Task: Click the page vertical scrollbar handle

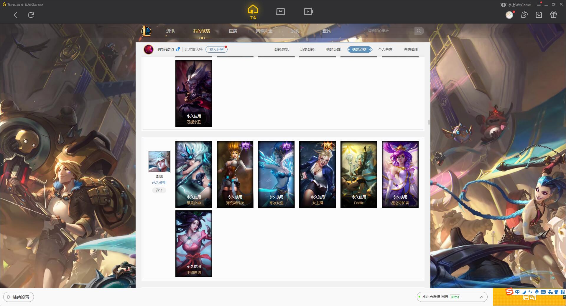Action: point(429,122)
